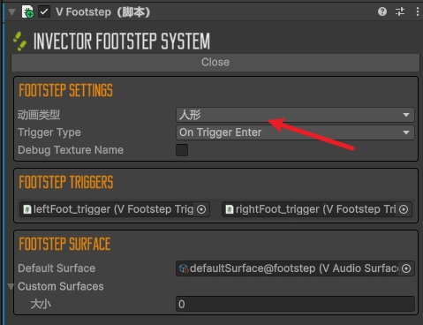Open object picker for Default Surface

(406, 268)
